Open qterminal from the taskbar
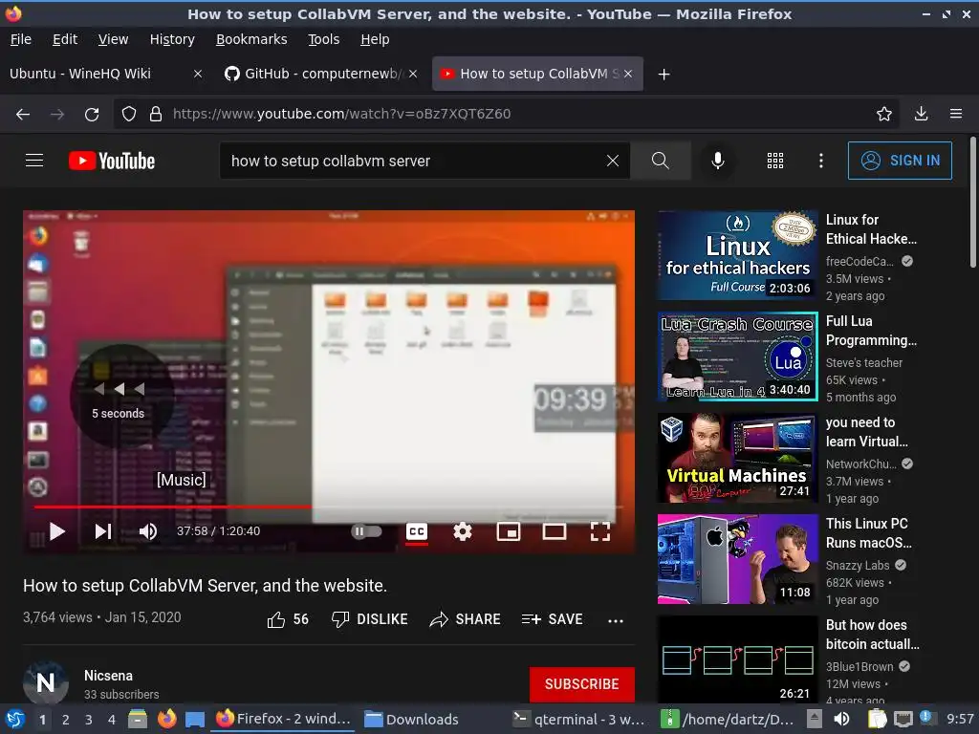 [577, 720]
